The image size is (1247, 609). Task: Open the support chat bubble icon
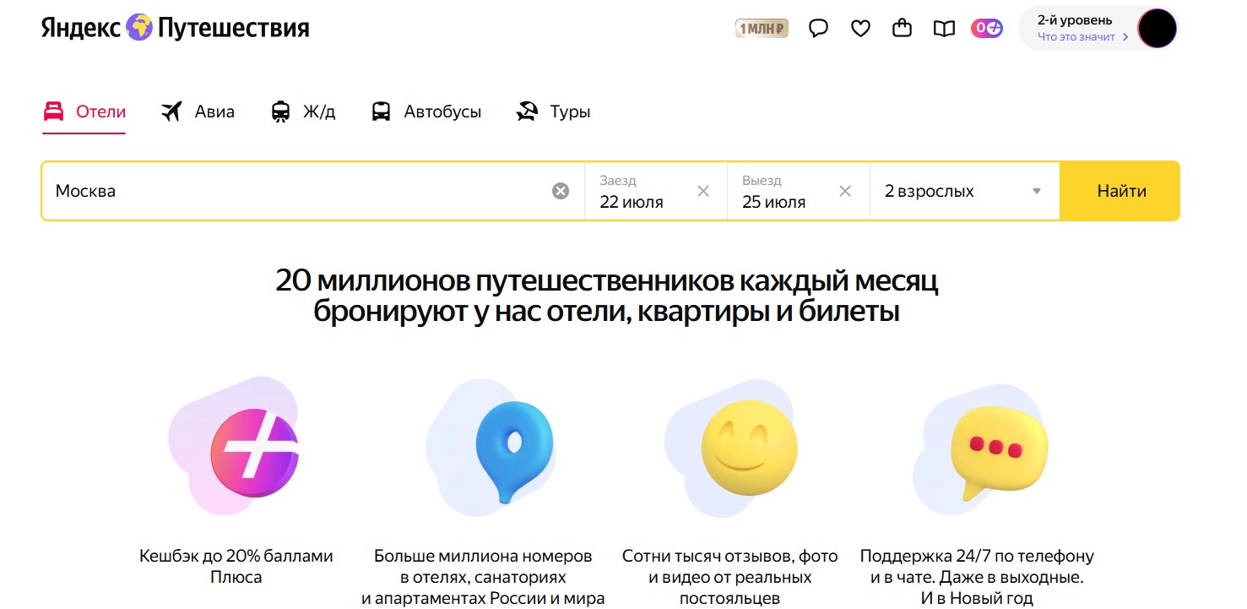point(818,29)
